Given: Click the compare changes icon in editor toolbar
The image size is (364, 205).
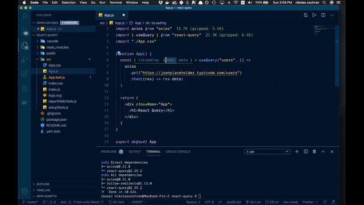Looking at the screenshot, I should (305, 15).
